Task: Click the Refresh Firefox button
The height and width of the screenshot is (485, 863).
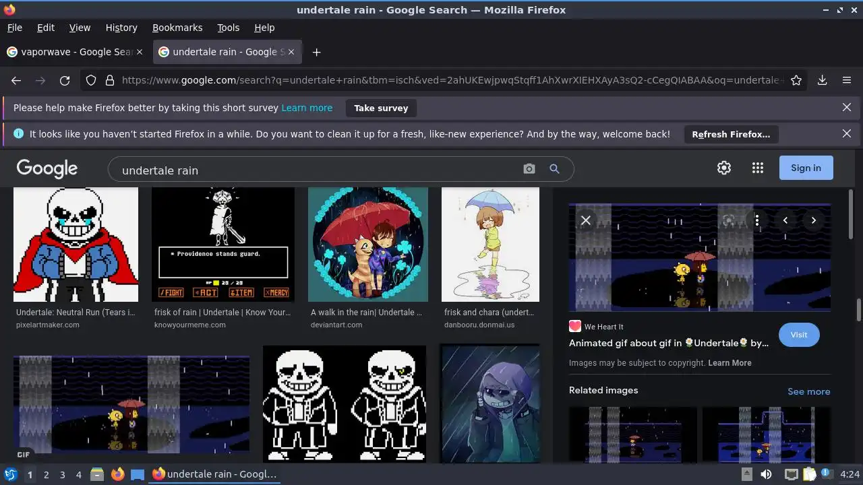Action: [x=731, y=134]
